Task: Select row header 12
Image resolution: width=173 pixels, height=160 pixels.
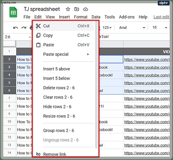Action: tap(10, 137)
